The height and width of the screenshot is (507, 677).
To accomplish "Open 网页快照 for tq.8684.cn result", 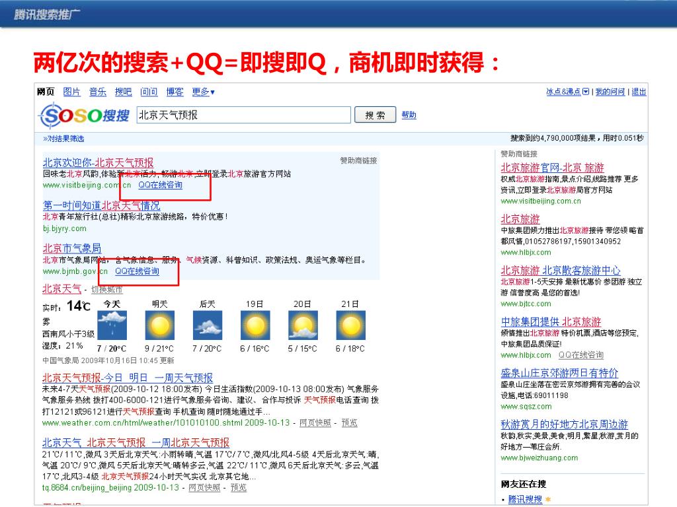I will [204, 488].
